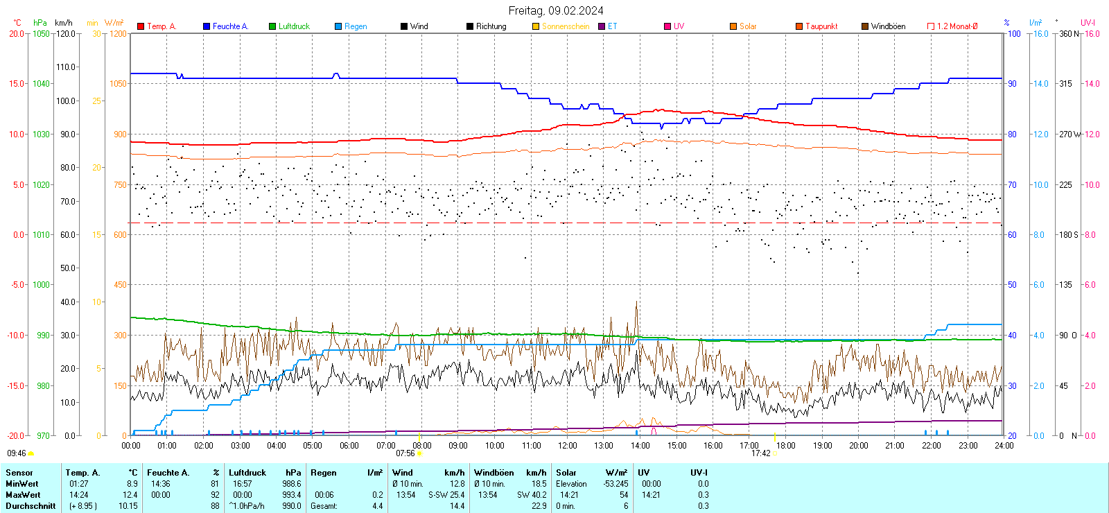Click the Luftdruck column header in table

pyautogui.click(x=247, y=473)
